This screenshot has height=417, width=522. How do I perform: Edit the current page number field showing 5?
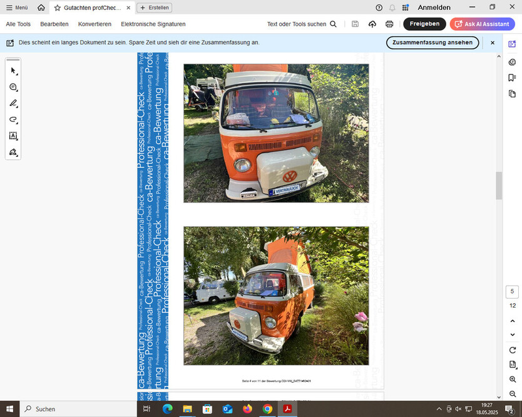(x=511, y=291)
